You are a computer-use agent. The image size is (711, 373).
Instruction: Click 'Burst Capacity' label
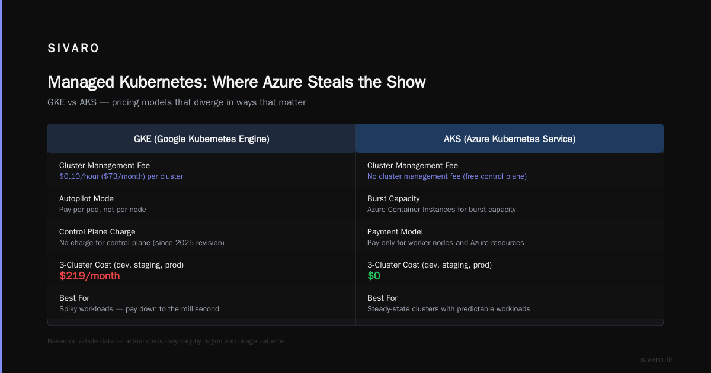point(393,198)
